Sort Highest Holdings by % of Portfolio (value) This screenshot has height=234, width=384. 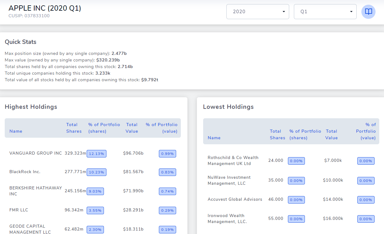tap(162, 128)
